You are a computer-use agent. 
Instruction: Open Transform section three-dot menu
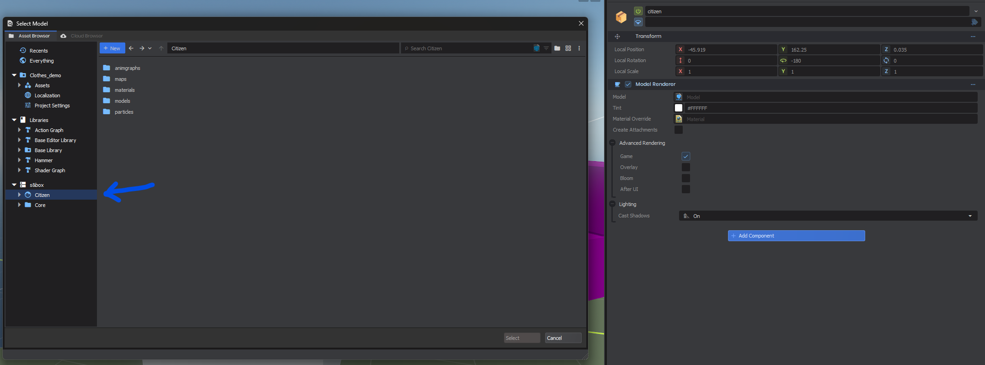click(x=973, y=36)
